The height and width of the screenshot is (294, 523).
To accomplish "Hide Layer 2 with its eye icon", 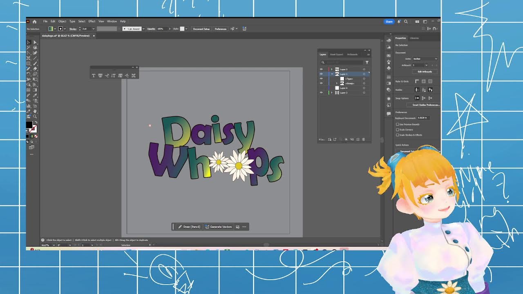I will tap(321, 69).
